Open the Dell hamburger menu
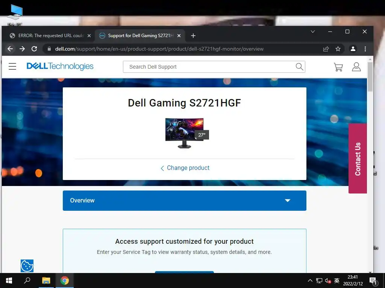 click(12, 66)
